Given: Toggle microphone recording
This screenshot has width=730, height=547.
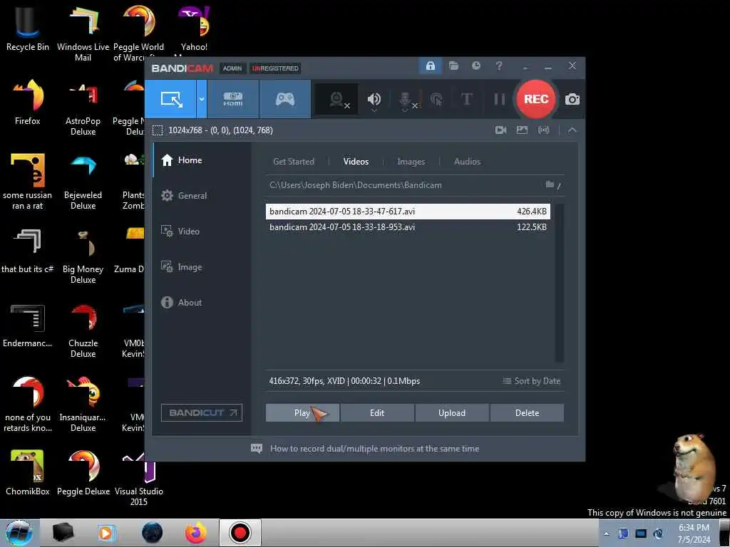Looking at the screenshot, I should 406,99.
